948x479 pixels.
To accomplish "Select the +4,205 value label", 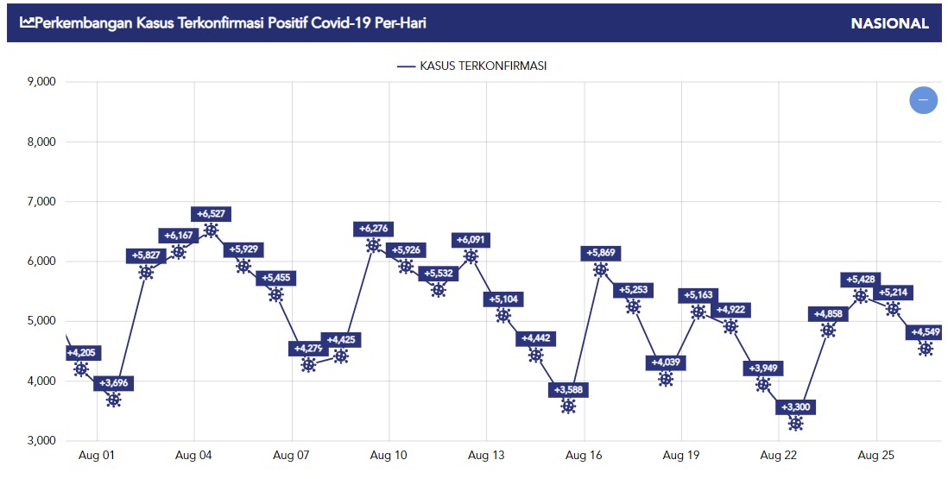I will (x=81, y=353).
